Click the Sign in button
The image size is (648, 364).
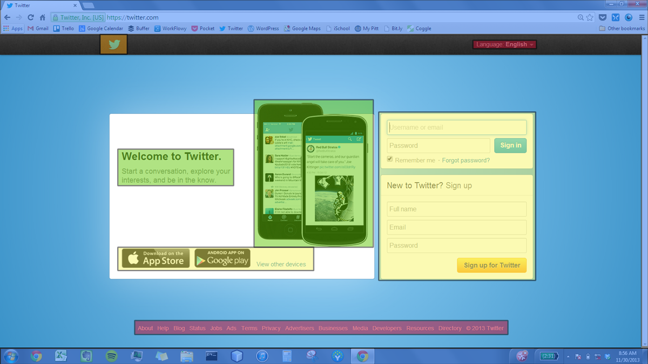(510, 146)
